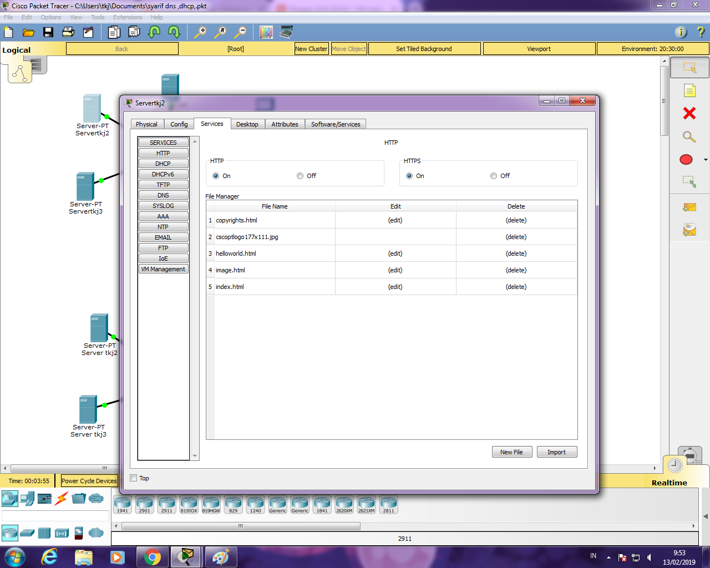Turn HTTP service Off
The height and width of the screenshot is (568, 710).
300,176
